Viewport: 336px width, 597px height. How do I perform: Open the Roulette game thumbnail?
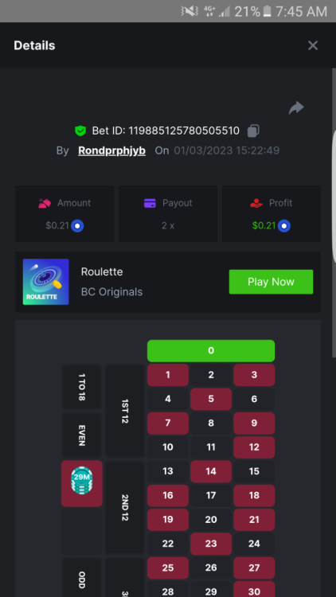click(x=45, y=282)
